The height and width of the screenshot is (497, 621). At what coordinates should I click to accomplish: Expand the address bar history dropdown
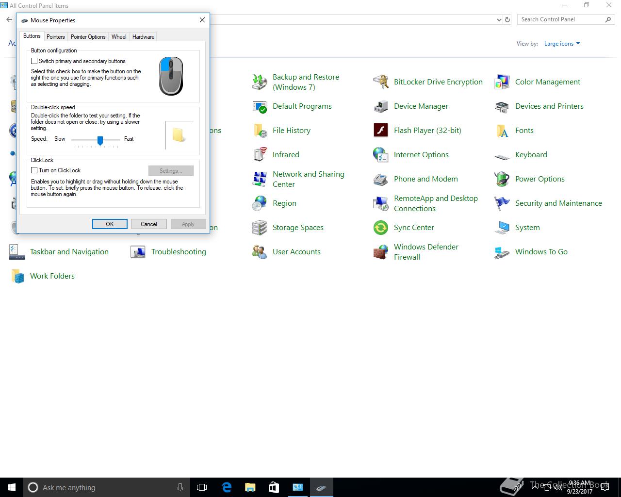[499, 20]
